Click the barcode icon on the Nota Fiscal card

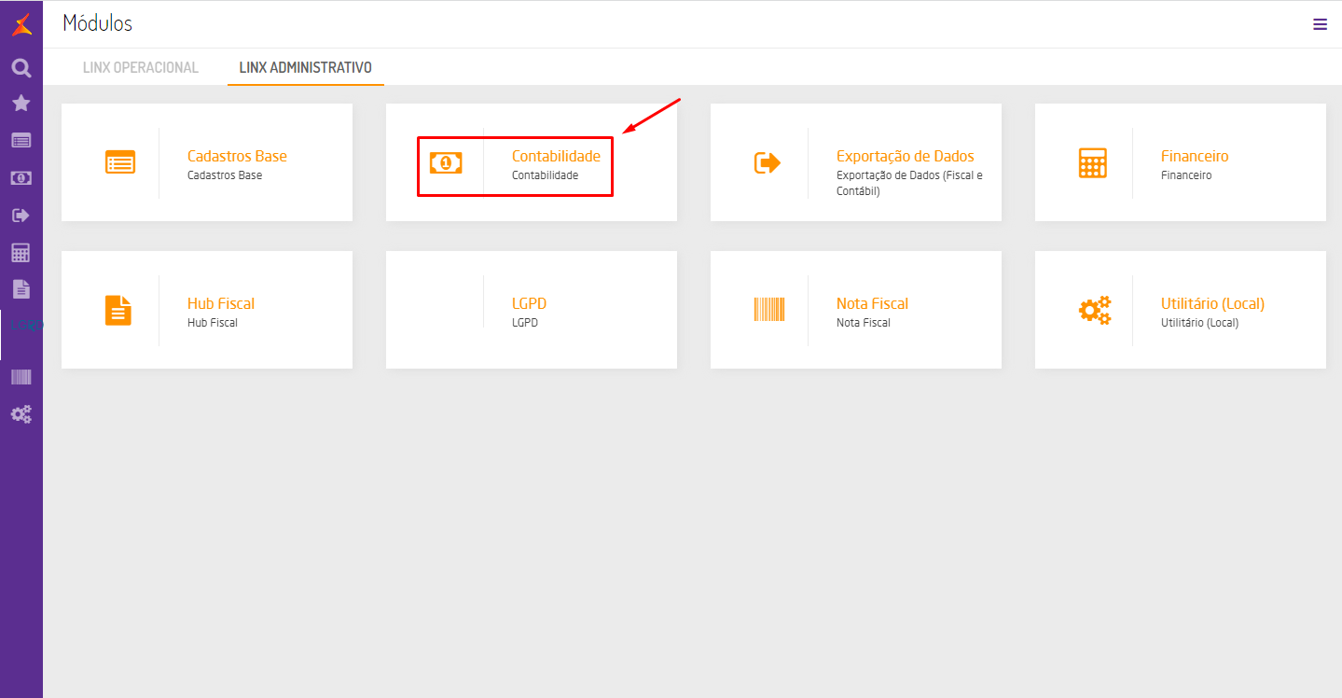click(x=769, y=310)
